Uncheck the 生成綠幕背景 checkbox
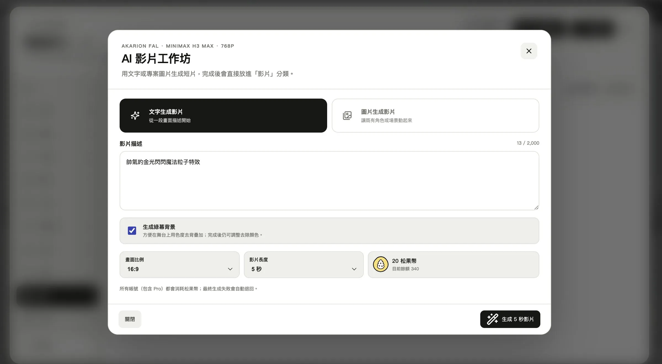The image size is (662, 364). coord(132,230)
